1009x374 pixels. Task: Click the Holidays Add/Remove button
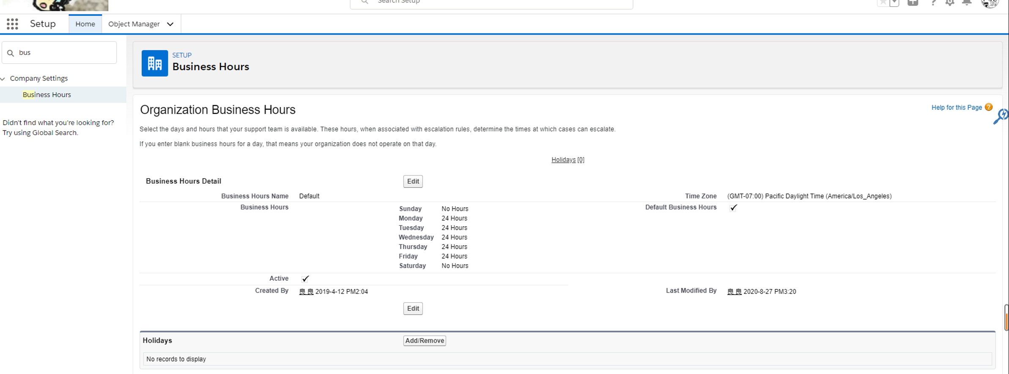(x=425, y=341)
